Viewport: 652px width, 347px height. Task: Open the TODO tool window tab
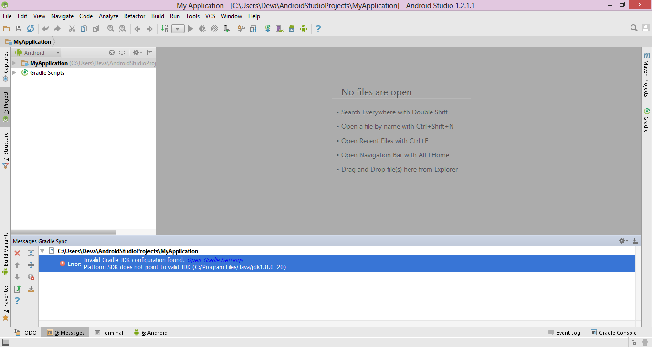coord(25,333)
